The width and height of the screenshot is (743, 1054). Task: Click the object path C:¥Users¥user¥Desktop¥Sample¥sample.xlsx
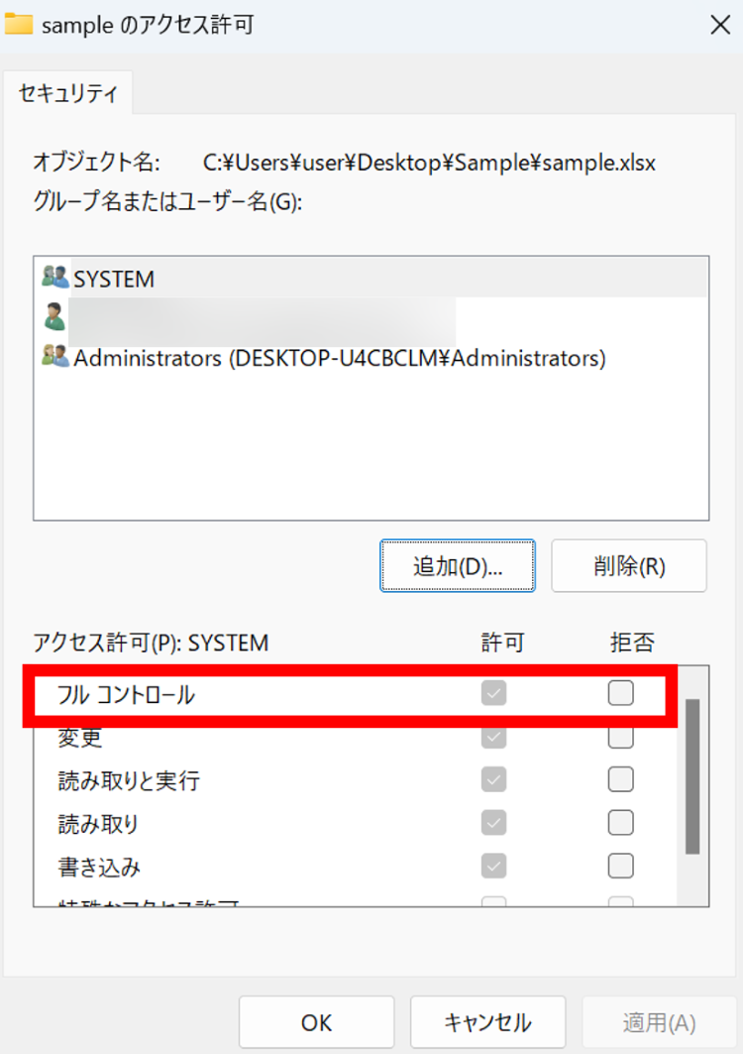429,163
